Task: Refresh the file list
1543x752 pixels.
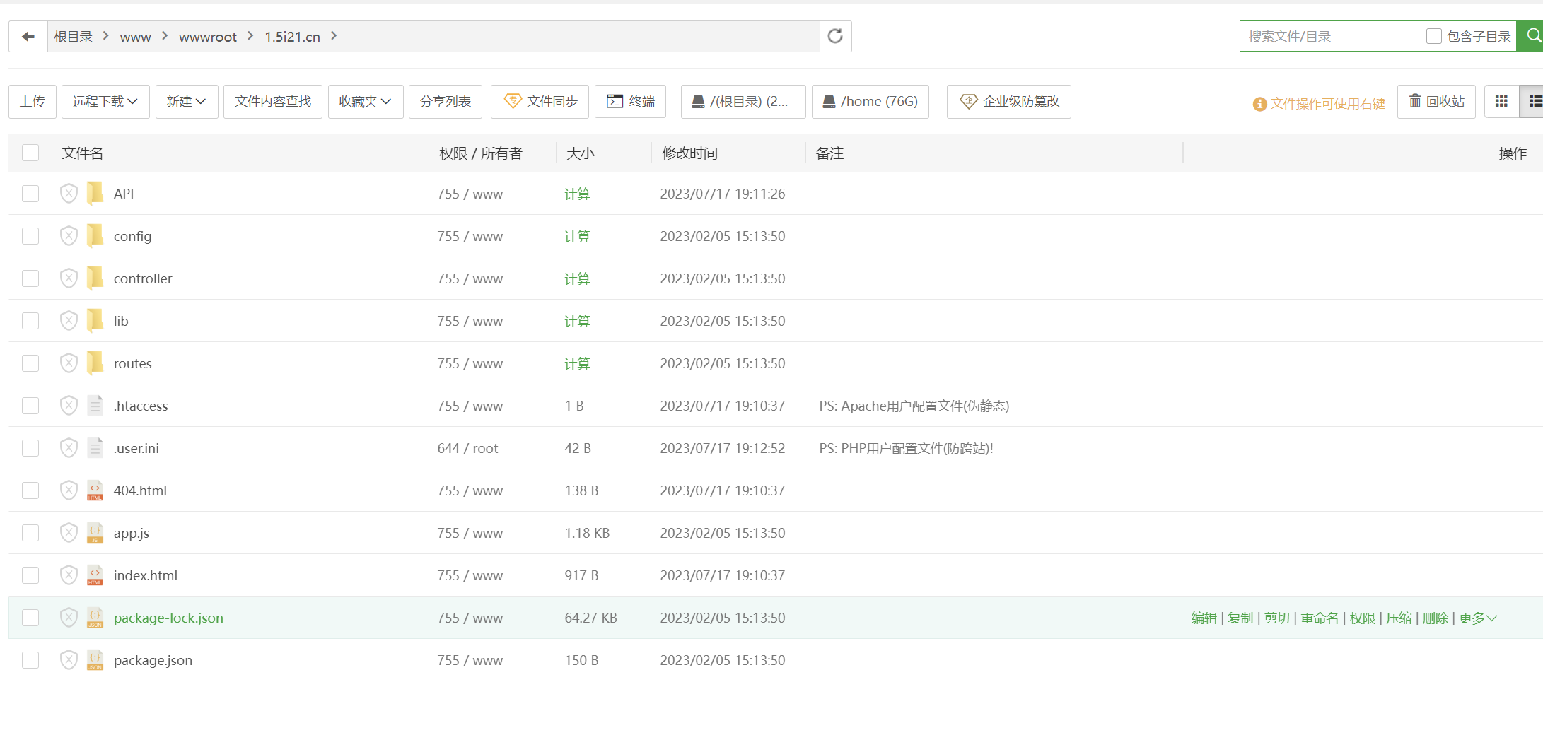Action: pyautogui.click(x=835, y=36)
